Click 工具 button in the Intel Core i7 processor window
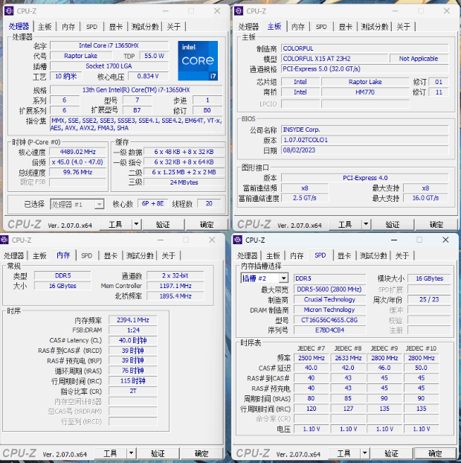Image resolution: width=461 pixels, height=463 pixels. coord(115,224)
